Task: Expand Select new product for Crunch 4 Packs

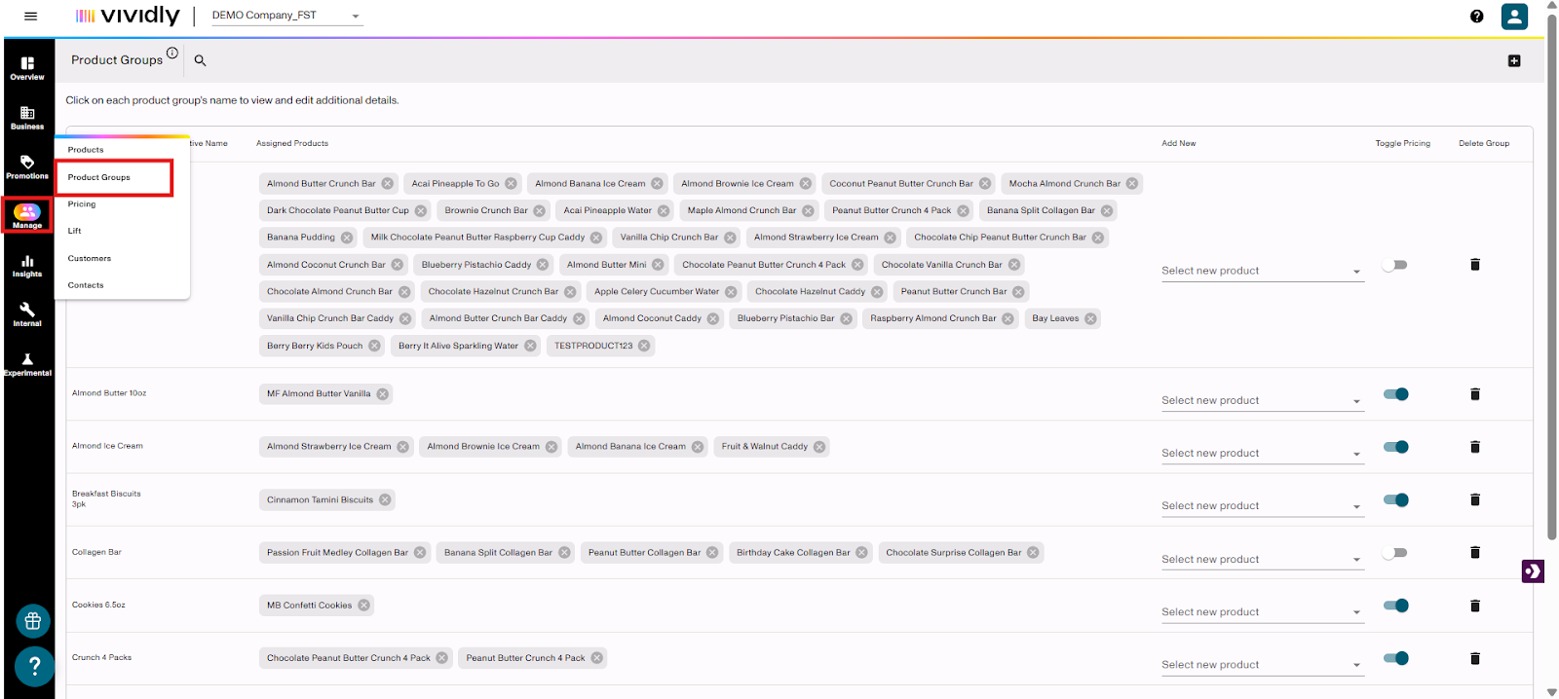Action: (1261, 665)
